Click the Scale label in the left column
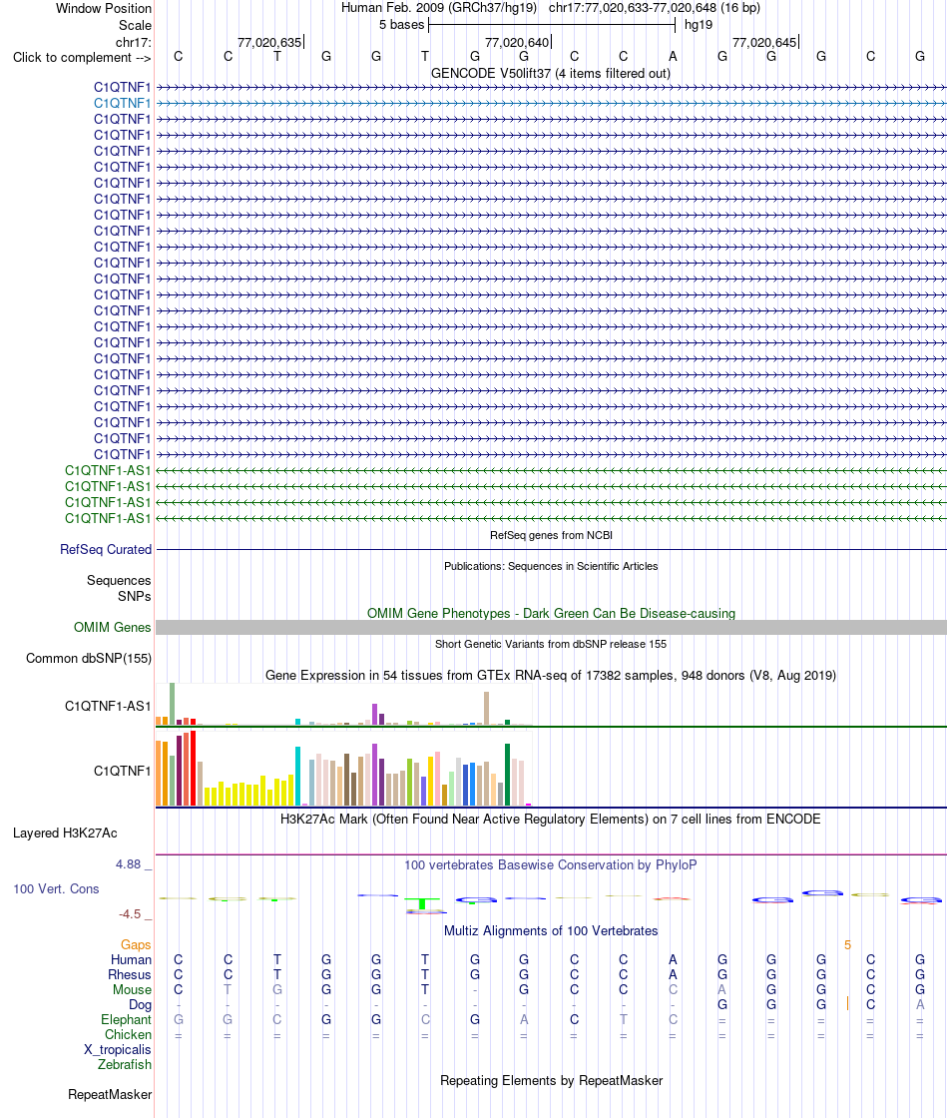The width and height of the screenshot is (948, 1118). tap(135, 25)
